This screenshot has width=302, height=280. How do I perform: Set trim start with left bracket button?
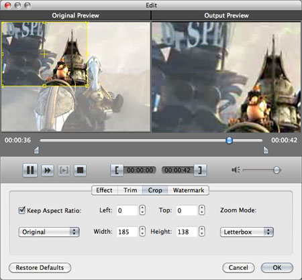point(117,170)
